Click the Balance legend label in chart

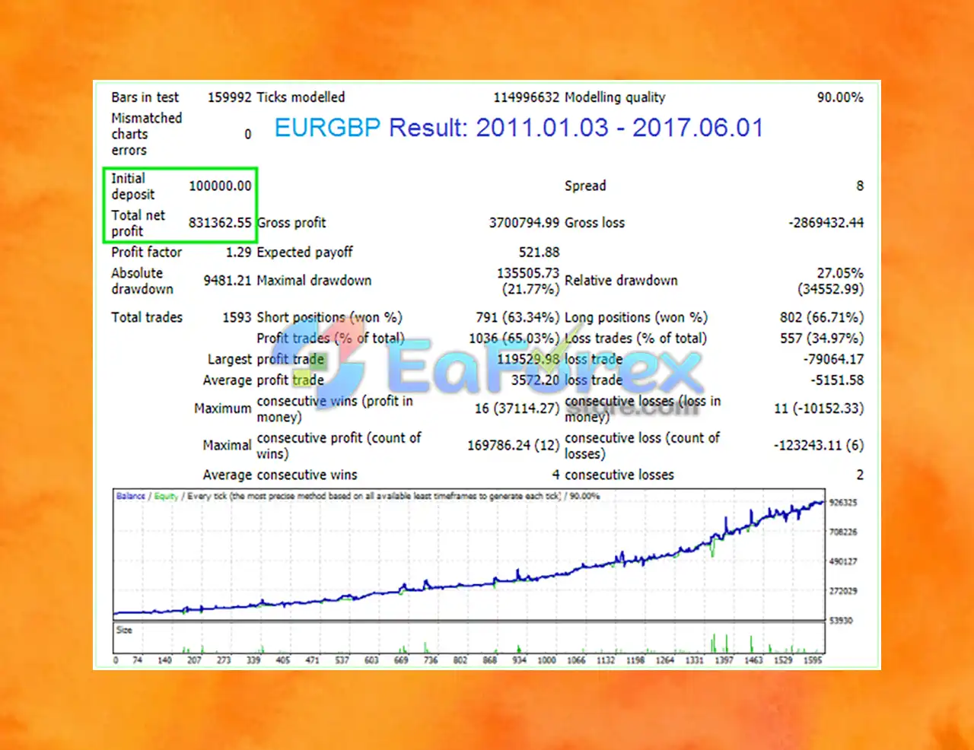click(x=131, y=496)
